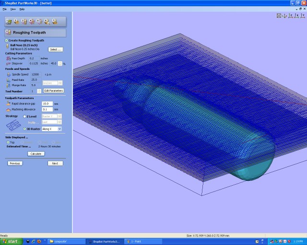Click the Machining Allowance field
307x245 pixels.
(x=47, y=110)
